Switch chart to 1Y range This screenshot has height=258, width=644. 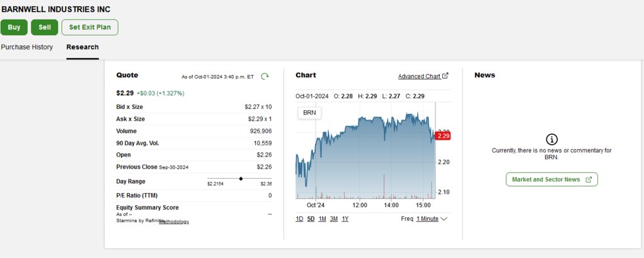click(x=345, y=219)
